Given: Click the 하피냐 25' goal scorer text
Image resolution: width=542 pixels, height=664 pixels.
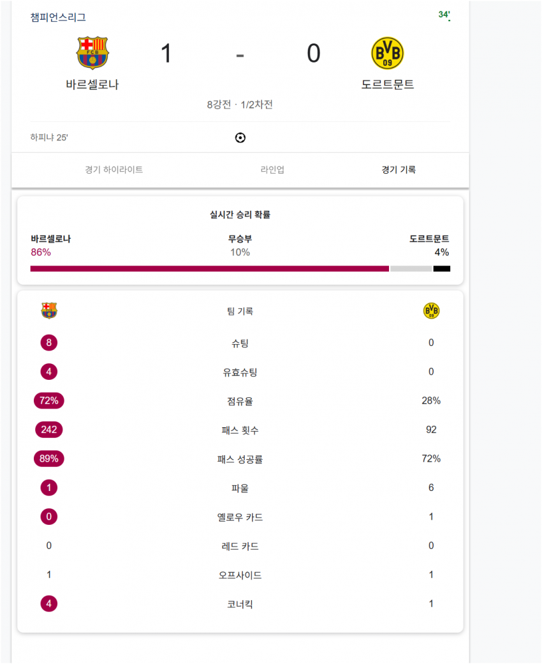Looking at the screenshot, I should 49,137.
